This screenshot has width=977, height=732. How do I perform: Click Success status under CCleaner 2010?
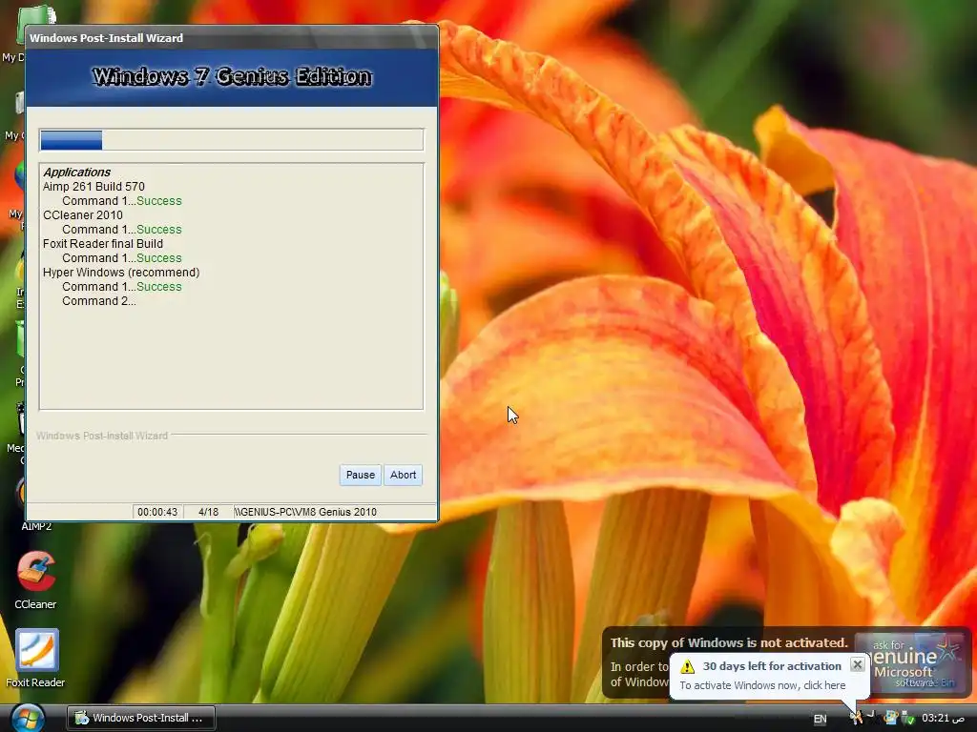[159, 230]
